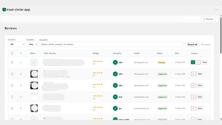The height and width of the screenshot is (125, 222).
Task: Open the star placeholder photo in row 1
Action: pyautogui.click(x=34, y=62)
